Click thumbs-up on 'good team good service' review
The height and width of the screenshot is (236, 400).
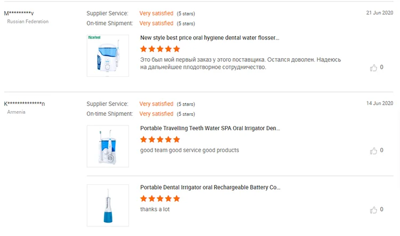click(373, 151)
